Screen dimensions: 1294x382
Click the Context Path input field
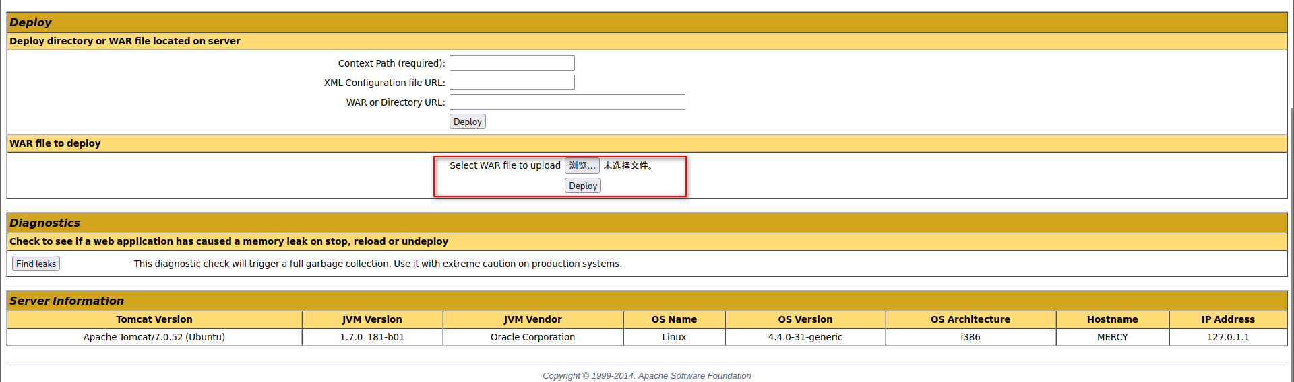[x=512, y=63]
